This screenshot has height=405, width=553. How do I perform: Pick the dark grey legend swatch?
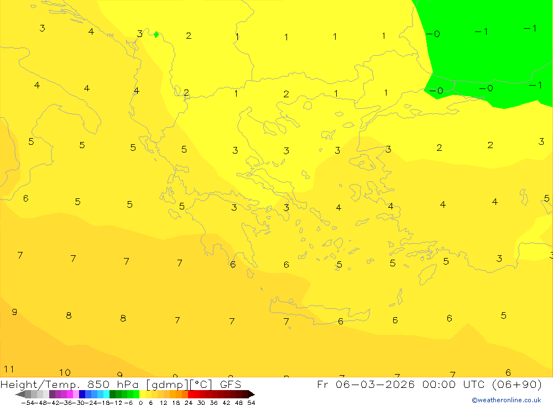28,395
